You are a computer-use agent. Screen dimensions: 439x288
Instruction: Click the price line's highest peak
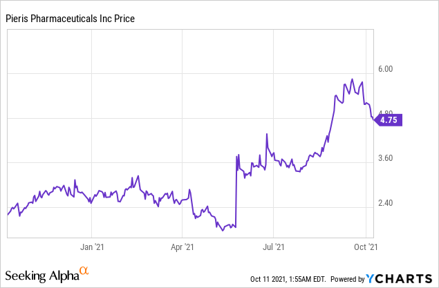(352, 79)
